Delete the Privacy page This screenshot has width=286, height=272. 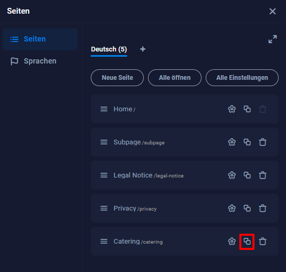(263, 208)
